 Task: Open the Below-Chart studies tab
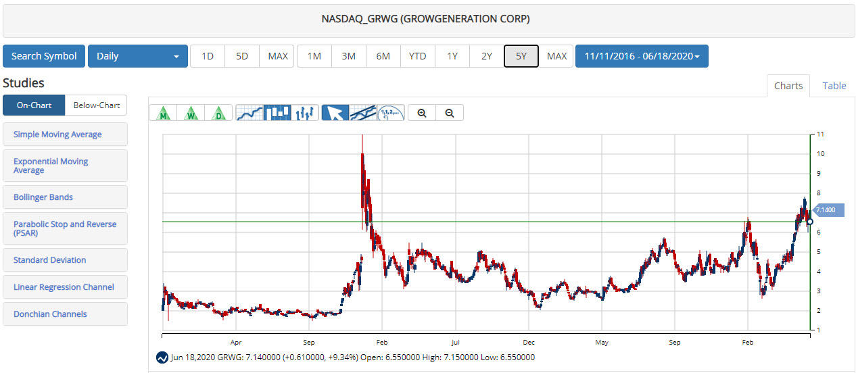point(96,105)
